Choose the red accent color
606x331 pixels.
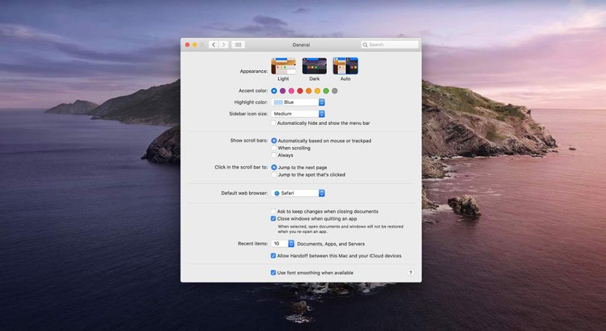[300, 91]
